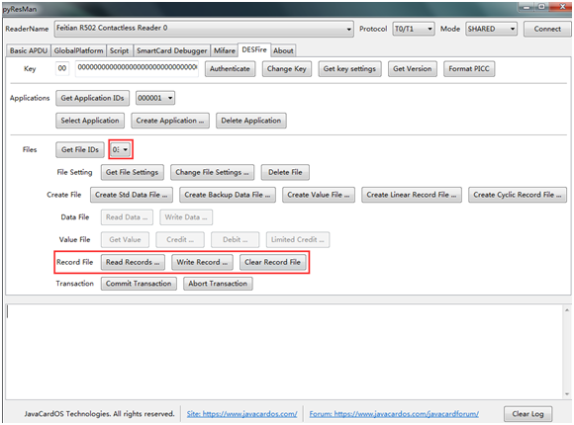Open the javacardos.com site link
This screenshot has height=425, width=574.
(x=242, y=414)
